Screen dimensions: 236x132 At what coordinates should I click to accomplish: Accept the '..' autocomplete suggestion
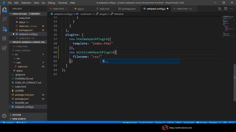pos(140,61)
